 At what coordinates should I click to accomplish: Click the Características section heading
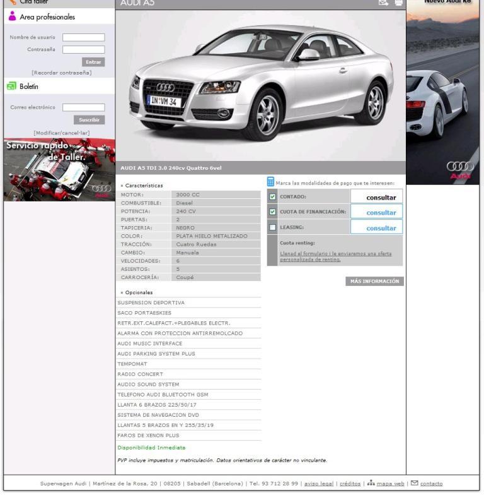point(144,186)
